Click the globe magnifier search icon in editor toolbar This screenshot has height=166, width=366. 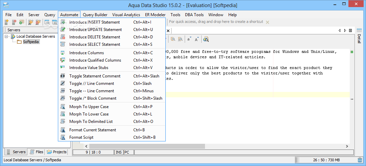pos(206,39)
